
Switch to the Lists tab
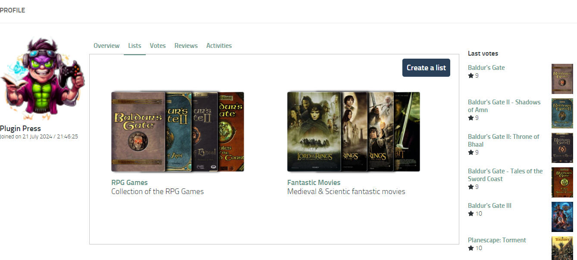(x=135, y=46)
